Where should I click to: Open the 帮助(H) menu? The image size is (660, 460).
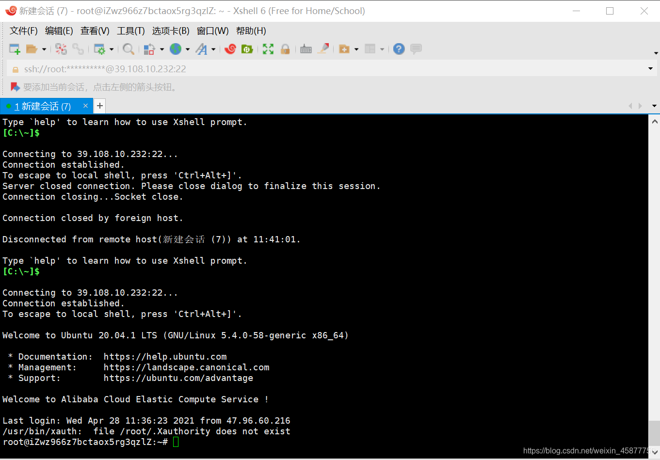point(251,31)
